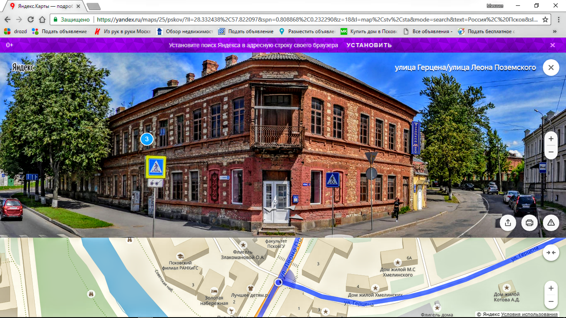Click the blue number 3 panorama marker

(x=147, y=139)
